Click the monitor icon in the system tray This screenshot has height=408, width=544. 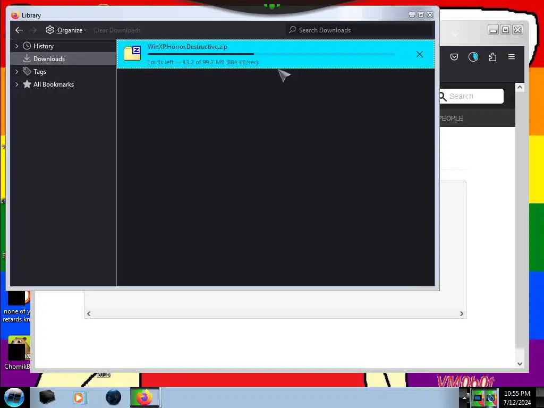tap(477, 398)
